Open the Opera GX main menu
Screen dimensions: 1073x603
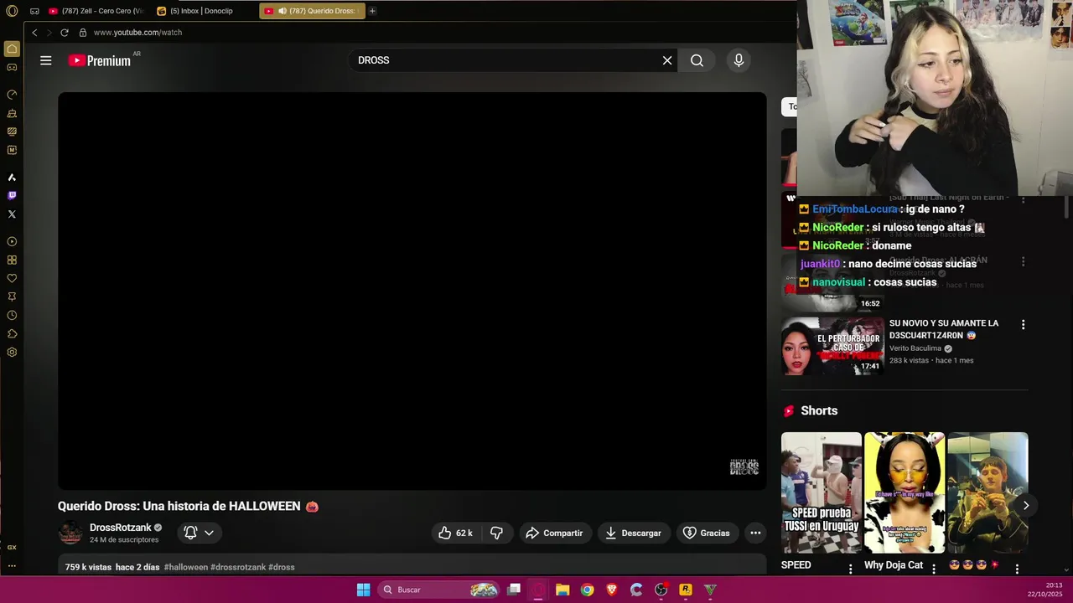12,11
